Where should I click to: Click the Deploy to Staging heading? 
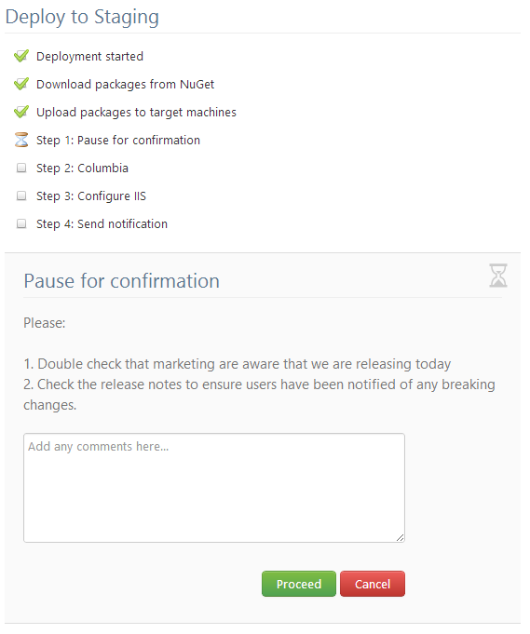[x=82, y=17]
